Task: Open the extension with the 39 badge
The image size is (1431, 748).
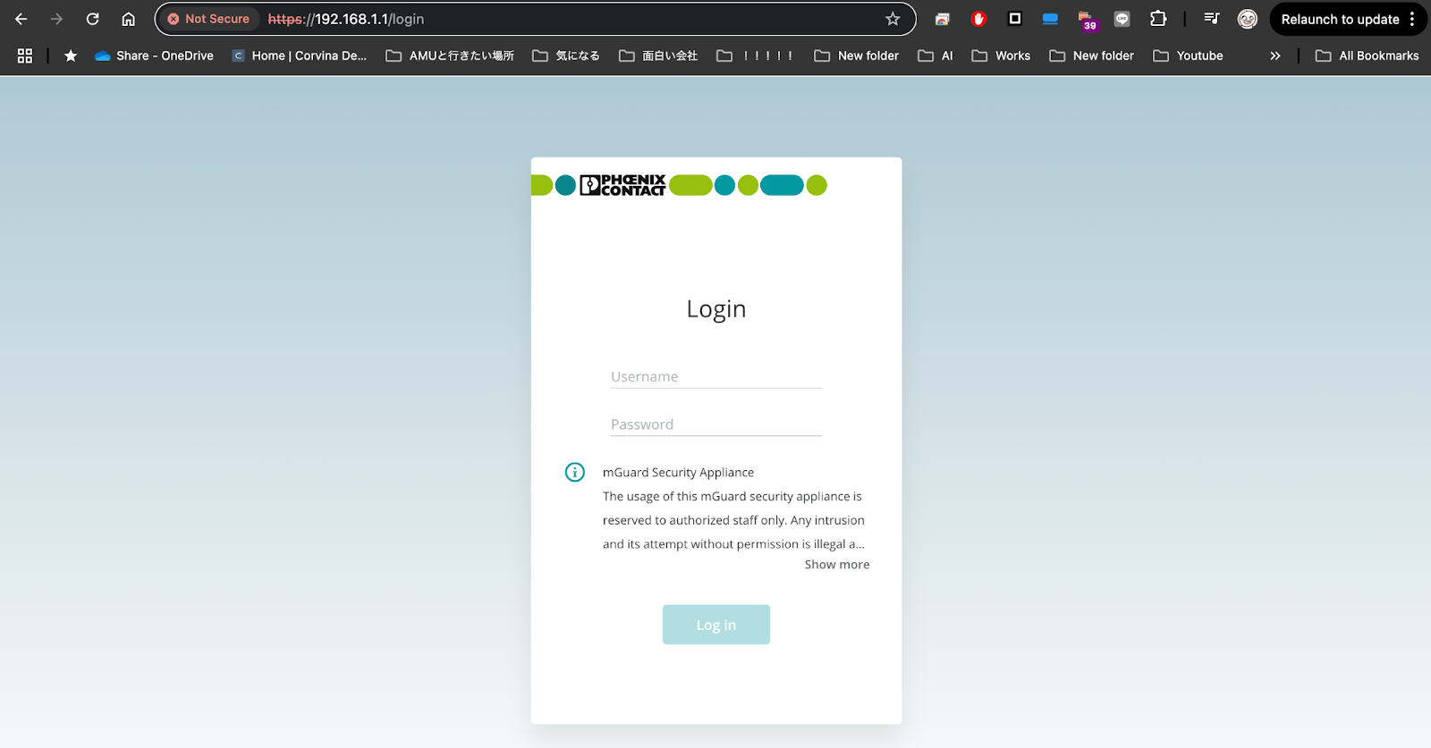Action: click(1087, 21)
